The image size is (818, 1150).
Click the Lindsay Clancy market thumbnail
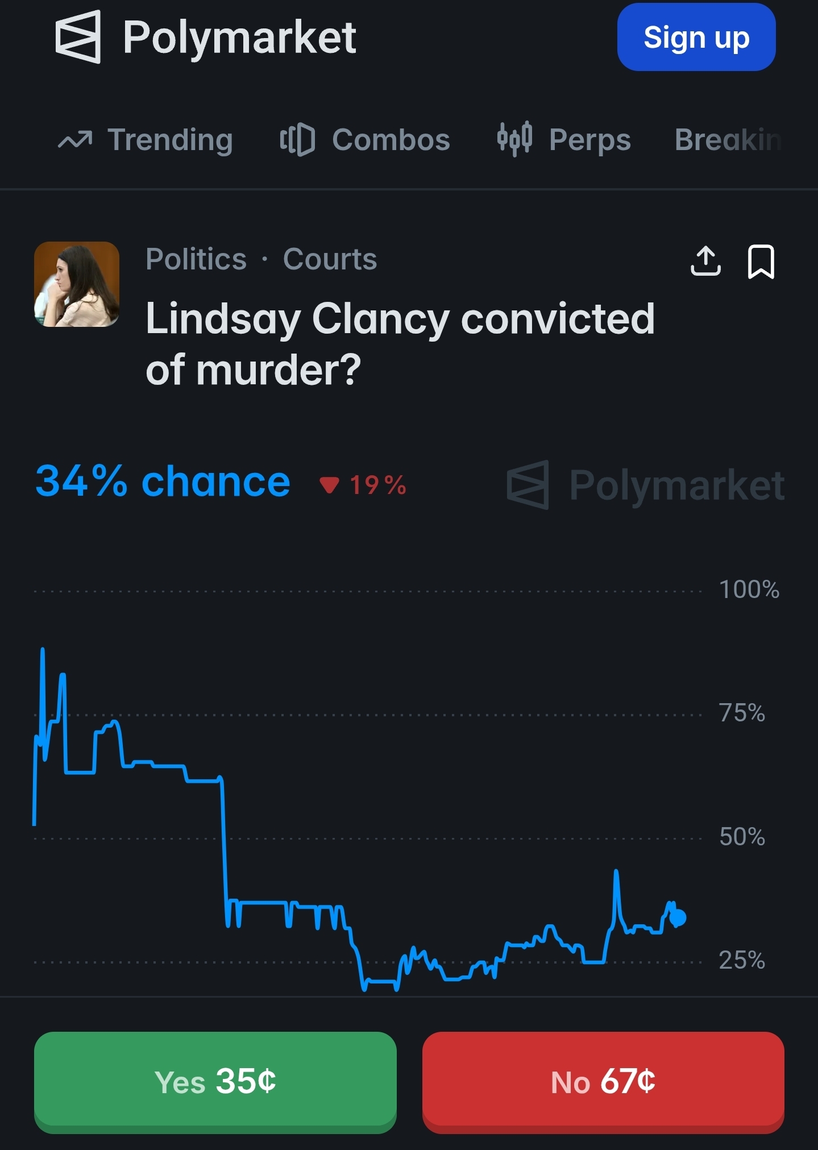(77, 284)
